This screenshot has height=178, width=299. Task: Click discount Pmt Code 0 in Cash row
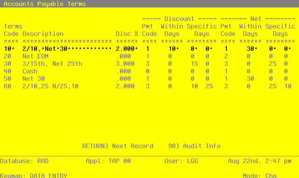147,71
